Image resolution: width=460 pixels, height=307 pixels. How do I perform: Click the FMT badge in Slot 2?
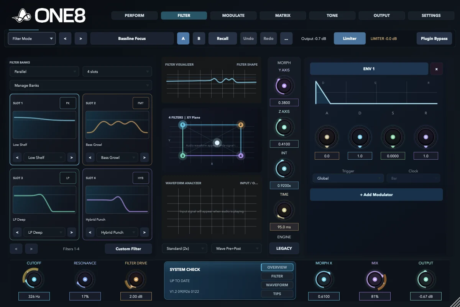tap(141, 103)
